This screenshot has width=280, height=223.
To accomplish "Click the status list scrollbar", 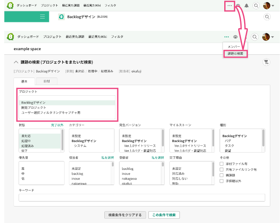I will tap(63, 140).
